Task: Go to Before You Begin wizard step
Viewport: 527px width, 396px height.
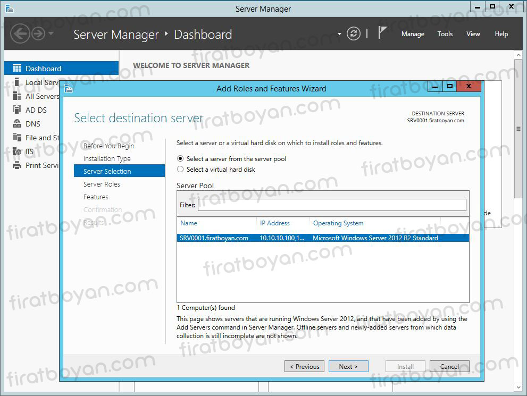Action: [108, 146]
